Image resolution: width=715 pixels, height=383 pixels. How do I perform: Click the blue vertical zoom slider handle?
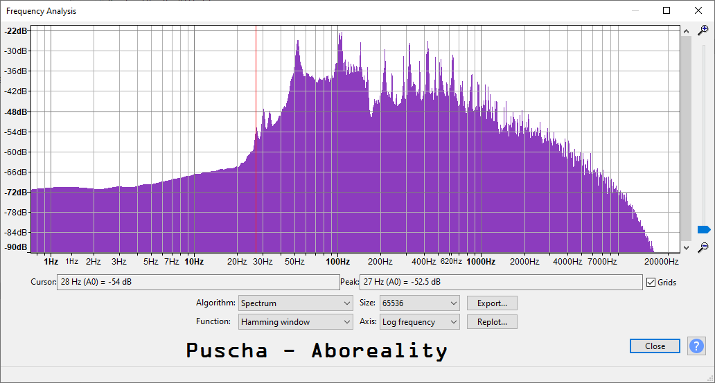coord(704,229)
